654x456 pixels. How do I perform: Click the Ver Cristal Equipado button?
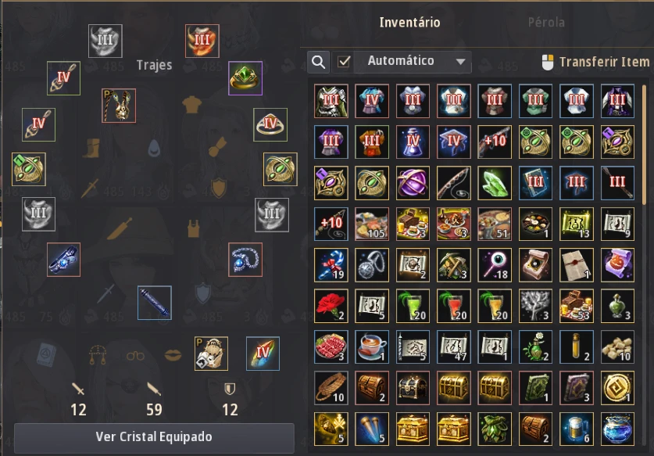(x=155, y=436)
